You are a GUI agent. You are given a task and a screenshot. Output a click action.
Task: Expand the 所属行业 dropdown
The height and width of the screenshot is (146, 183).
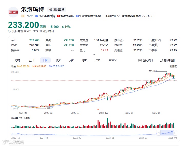pyautogui.click(x=113, y=16)
